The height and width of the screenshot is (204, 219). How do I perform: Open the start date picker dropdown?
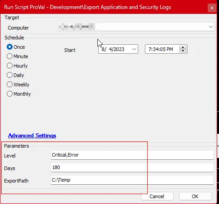click(134, 49)
